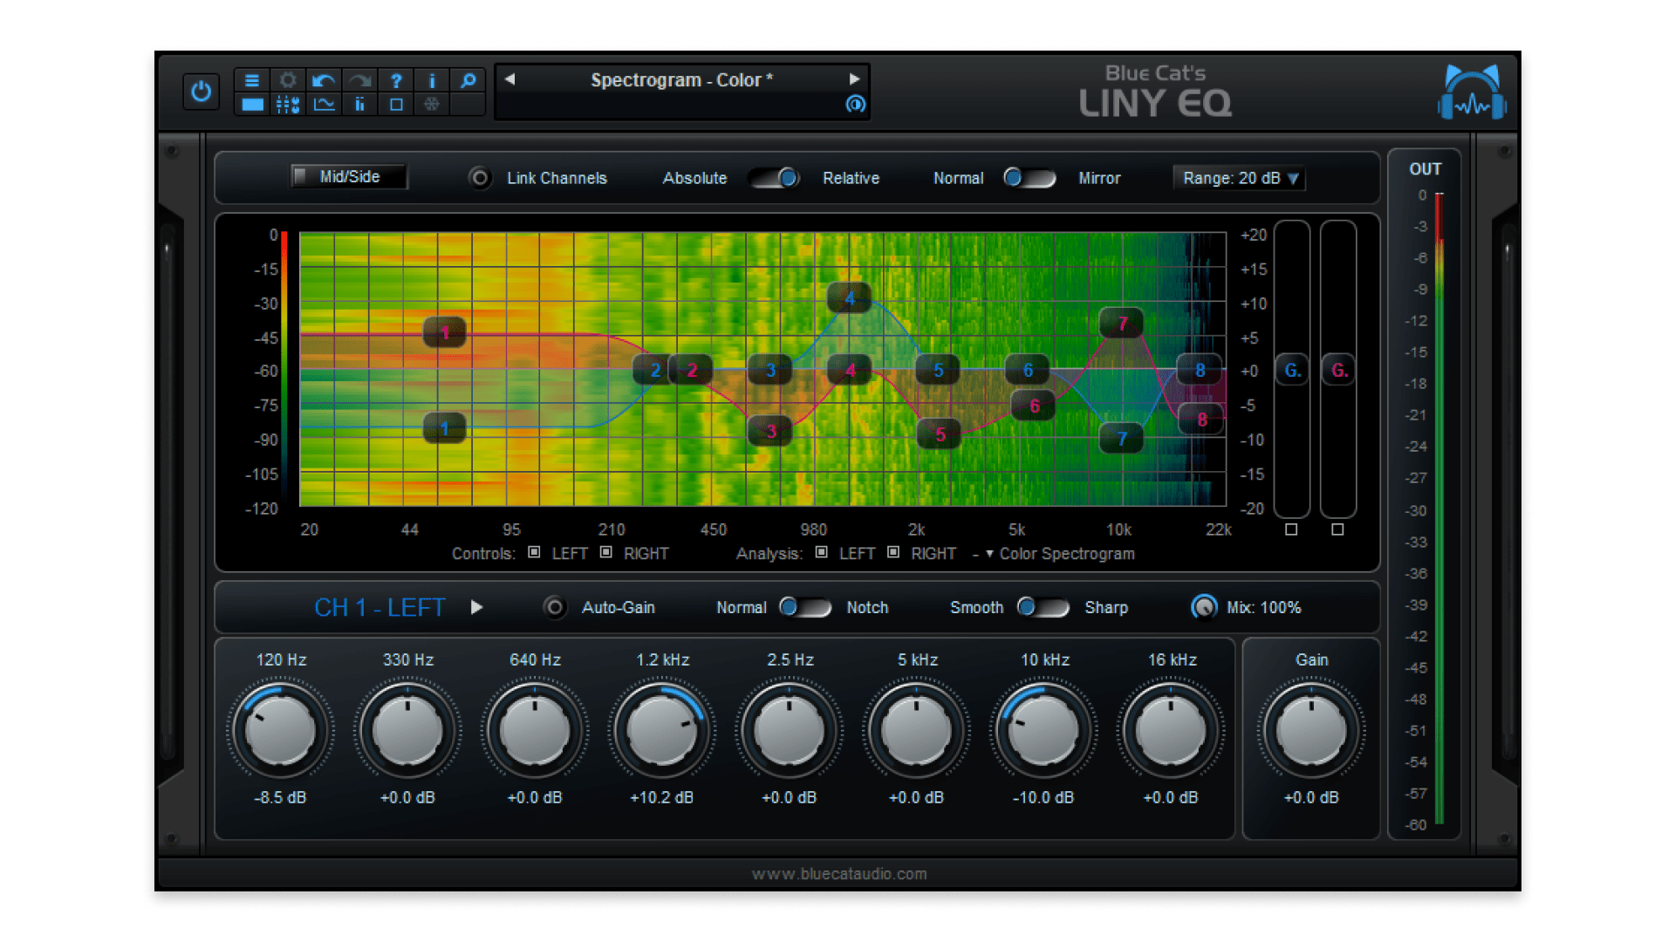Click the 330 Hz band knob
The width and height of the screenshot is (1675, 942).
pyautogui.click(x=407, y=731)
